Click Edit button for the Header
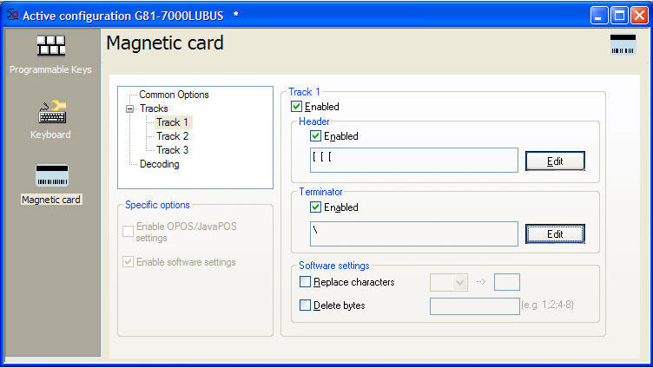 (x=555, y=161)
